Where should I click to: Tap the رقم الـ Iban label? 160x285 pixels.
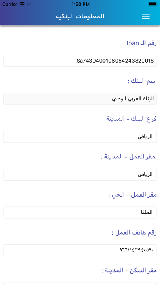coord(142,43)
